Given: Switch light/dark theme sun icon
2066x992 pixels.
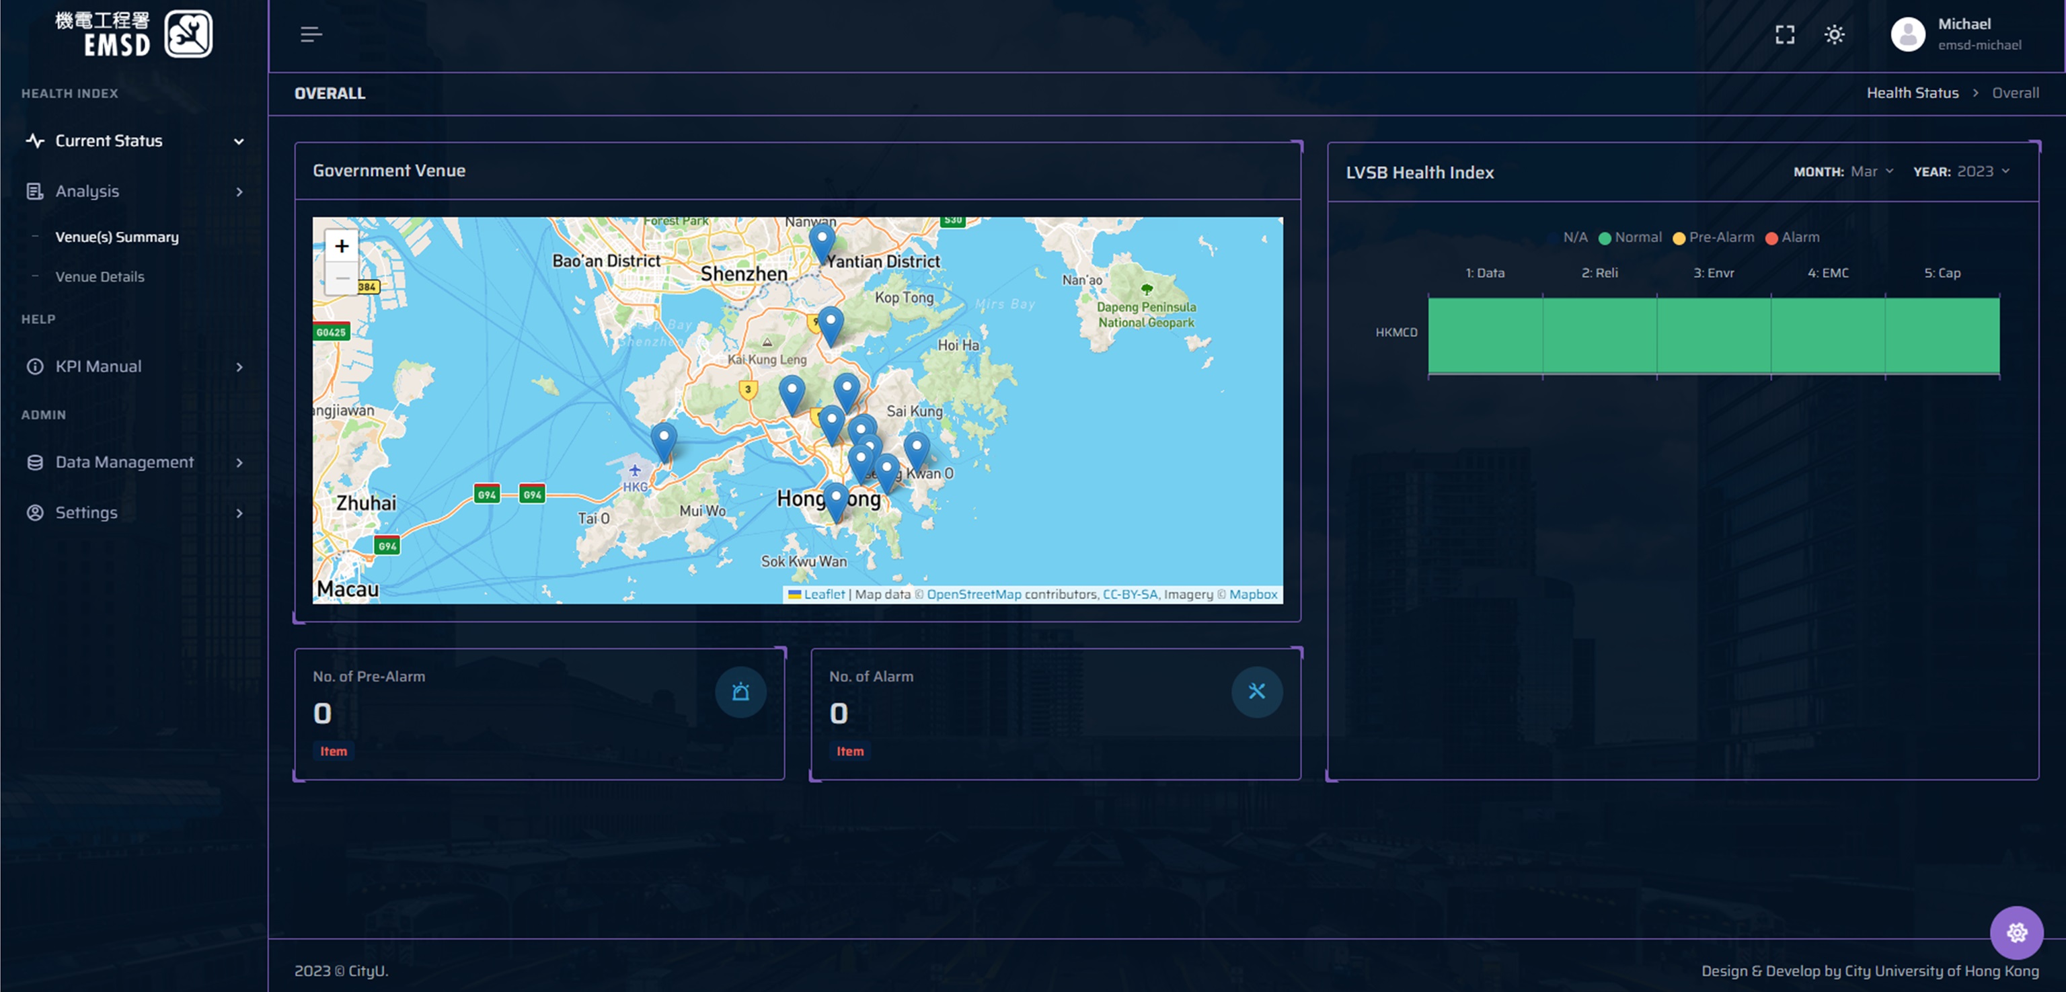Looking at the screenshot, I should (1834, 34).
